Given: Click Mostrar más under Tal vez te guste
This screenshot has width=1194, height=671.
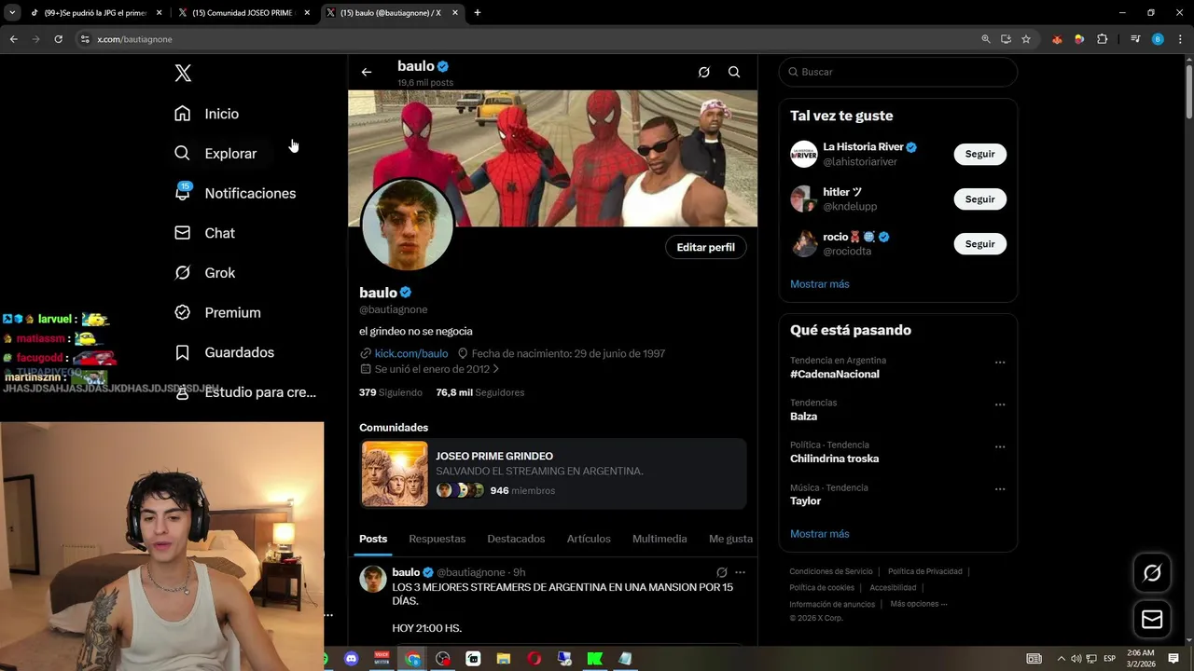Looking at the screenshot, I should tap(820, 284).
